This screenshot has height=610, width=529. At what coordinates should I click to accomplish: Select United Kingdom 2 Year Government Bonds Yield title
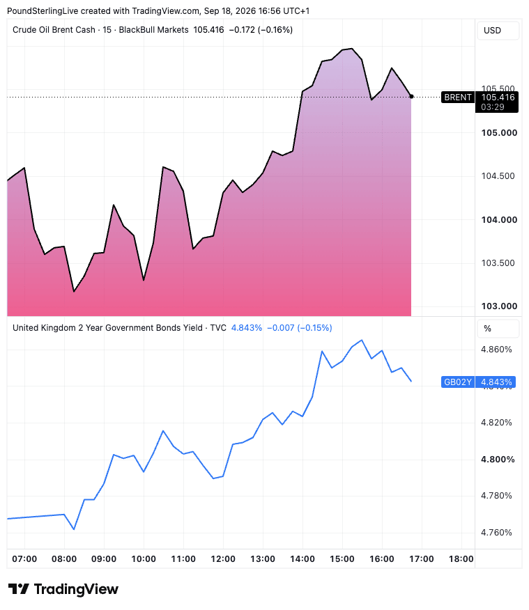[107, 328]
